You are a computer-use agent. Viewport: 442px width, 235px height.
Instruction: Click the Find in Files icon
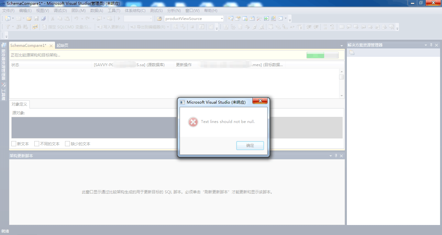point(159,18)
